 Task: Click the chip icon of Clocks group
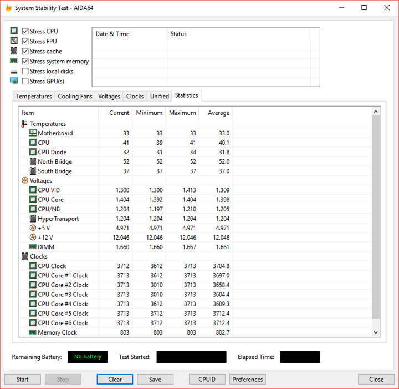[25, 256]
